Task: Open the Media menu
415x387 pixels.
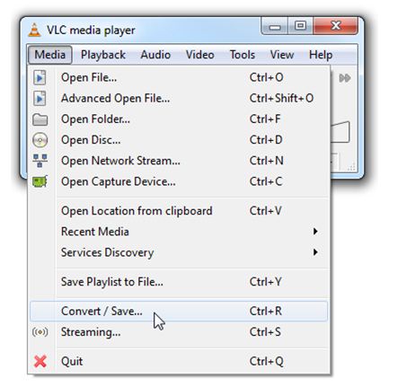Action: coord(50,55)
